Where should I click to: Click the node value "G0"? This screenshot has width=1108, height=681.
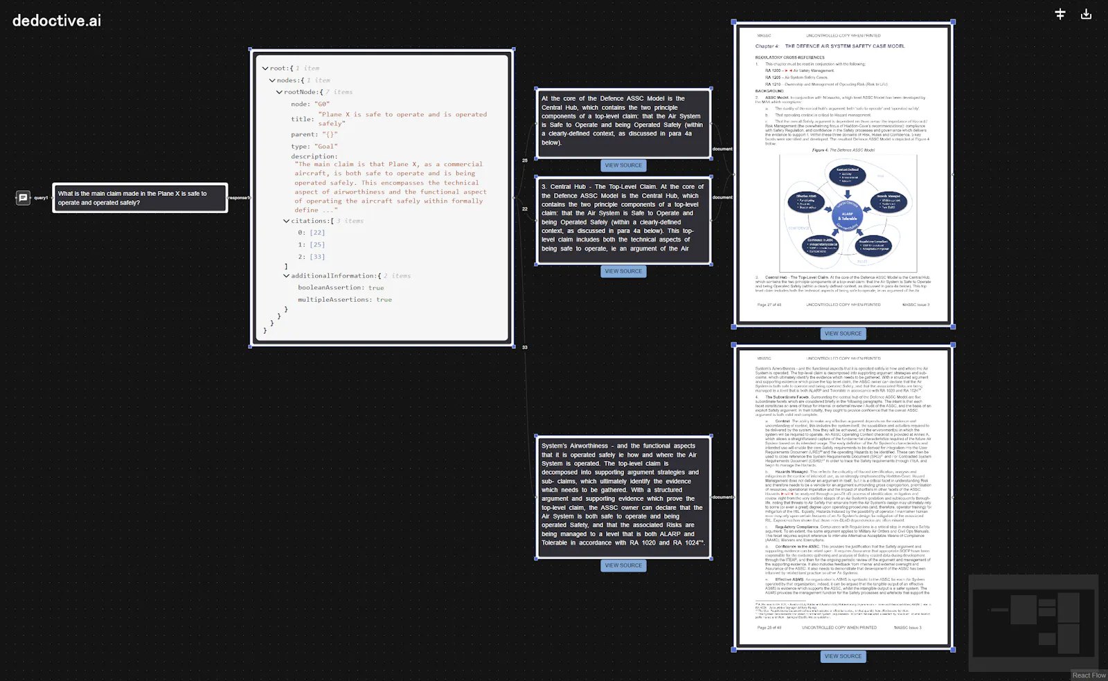click(x=323, y=104)
